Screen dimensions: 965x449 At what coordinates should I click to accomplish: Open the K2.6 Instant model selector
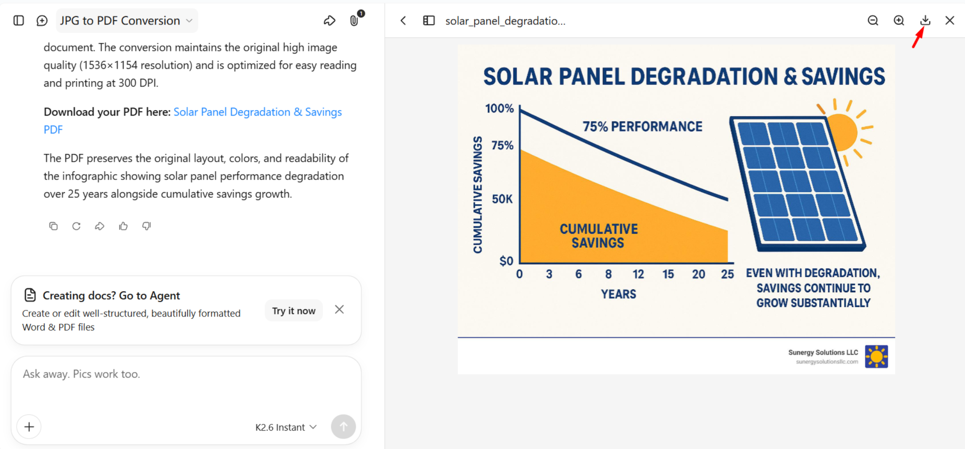(286, 427)
